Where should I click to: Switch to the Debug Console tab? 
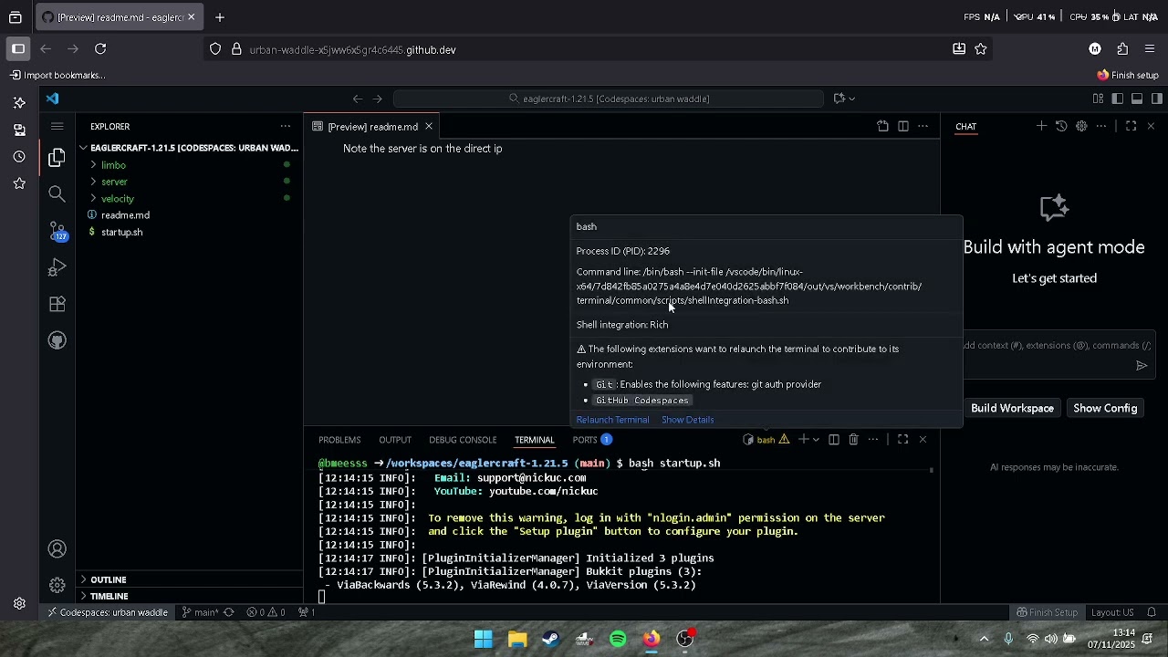click(463, 440)
